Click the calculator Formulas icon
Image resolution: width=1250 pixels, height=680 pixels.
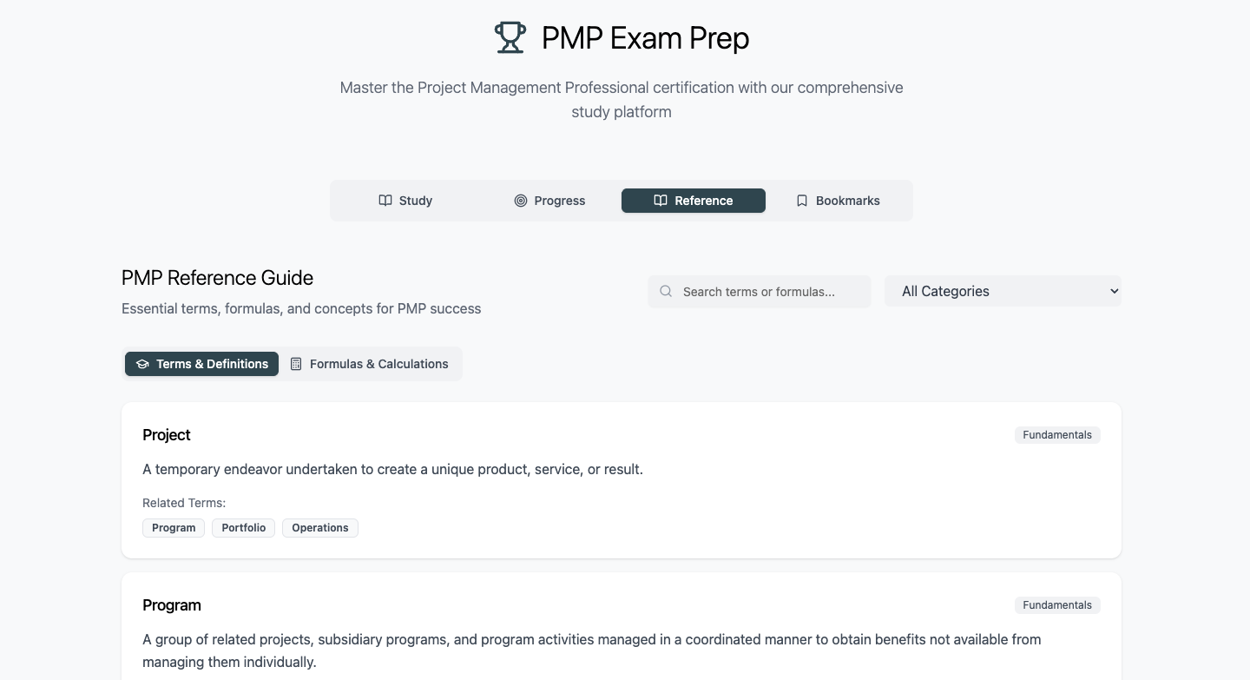[x=296, y=364]
